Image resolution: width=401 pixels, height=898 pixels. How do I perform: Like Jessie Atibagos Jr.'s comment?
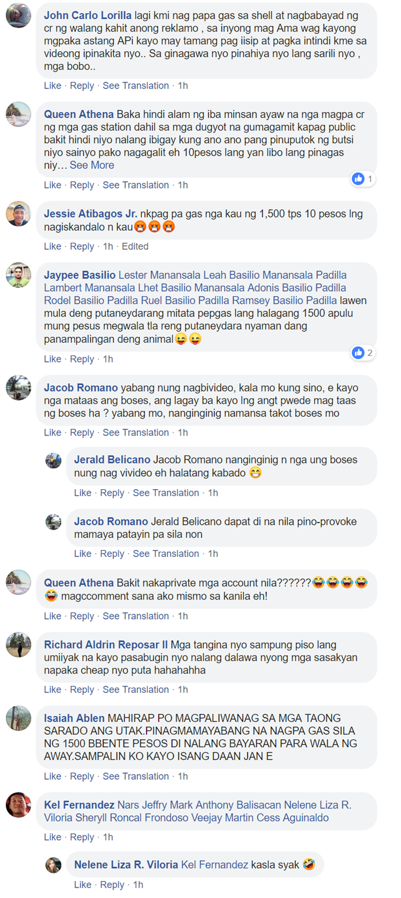pyautogui.click(x=52, y=246)
